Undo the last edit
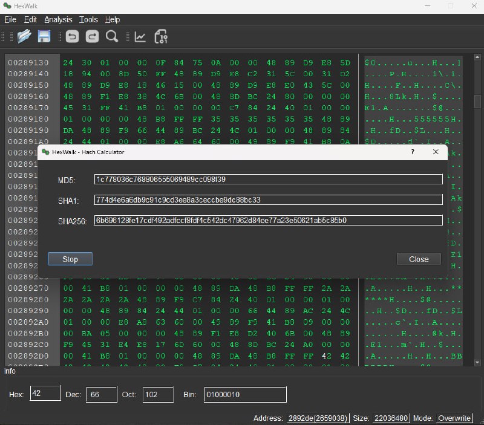Image resolution: width=484 pixels, height=425 pixels. 72,36
